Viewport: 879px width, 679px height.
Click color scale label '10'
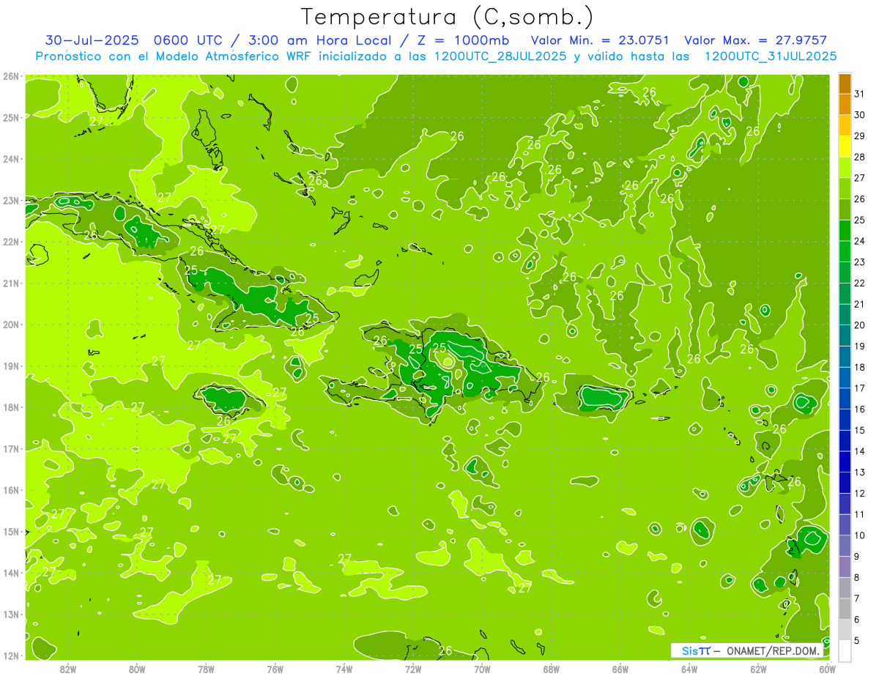coord(859,535)
